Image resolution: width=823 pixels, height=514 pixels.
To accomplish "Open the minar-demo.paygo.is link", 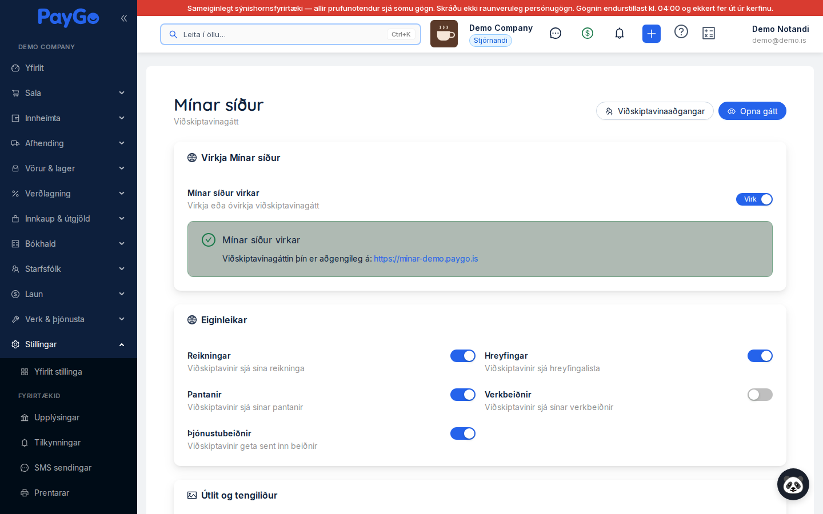I will click(x=426, y=259).
